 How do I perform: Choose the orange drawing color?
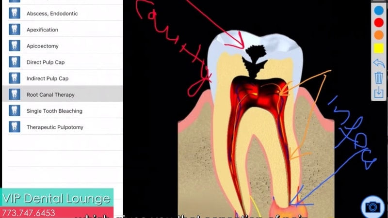point(379,35)
